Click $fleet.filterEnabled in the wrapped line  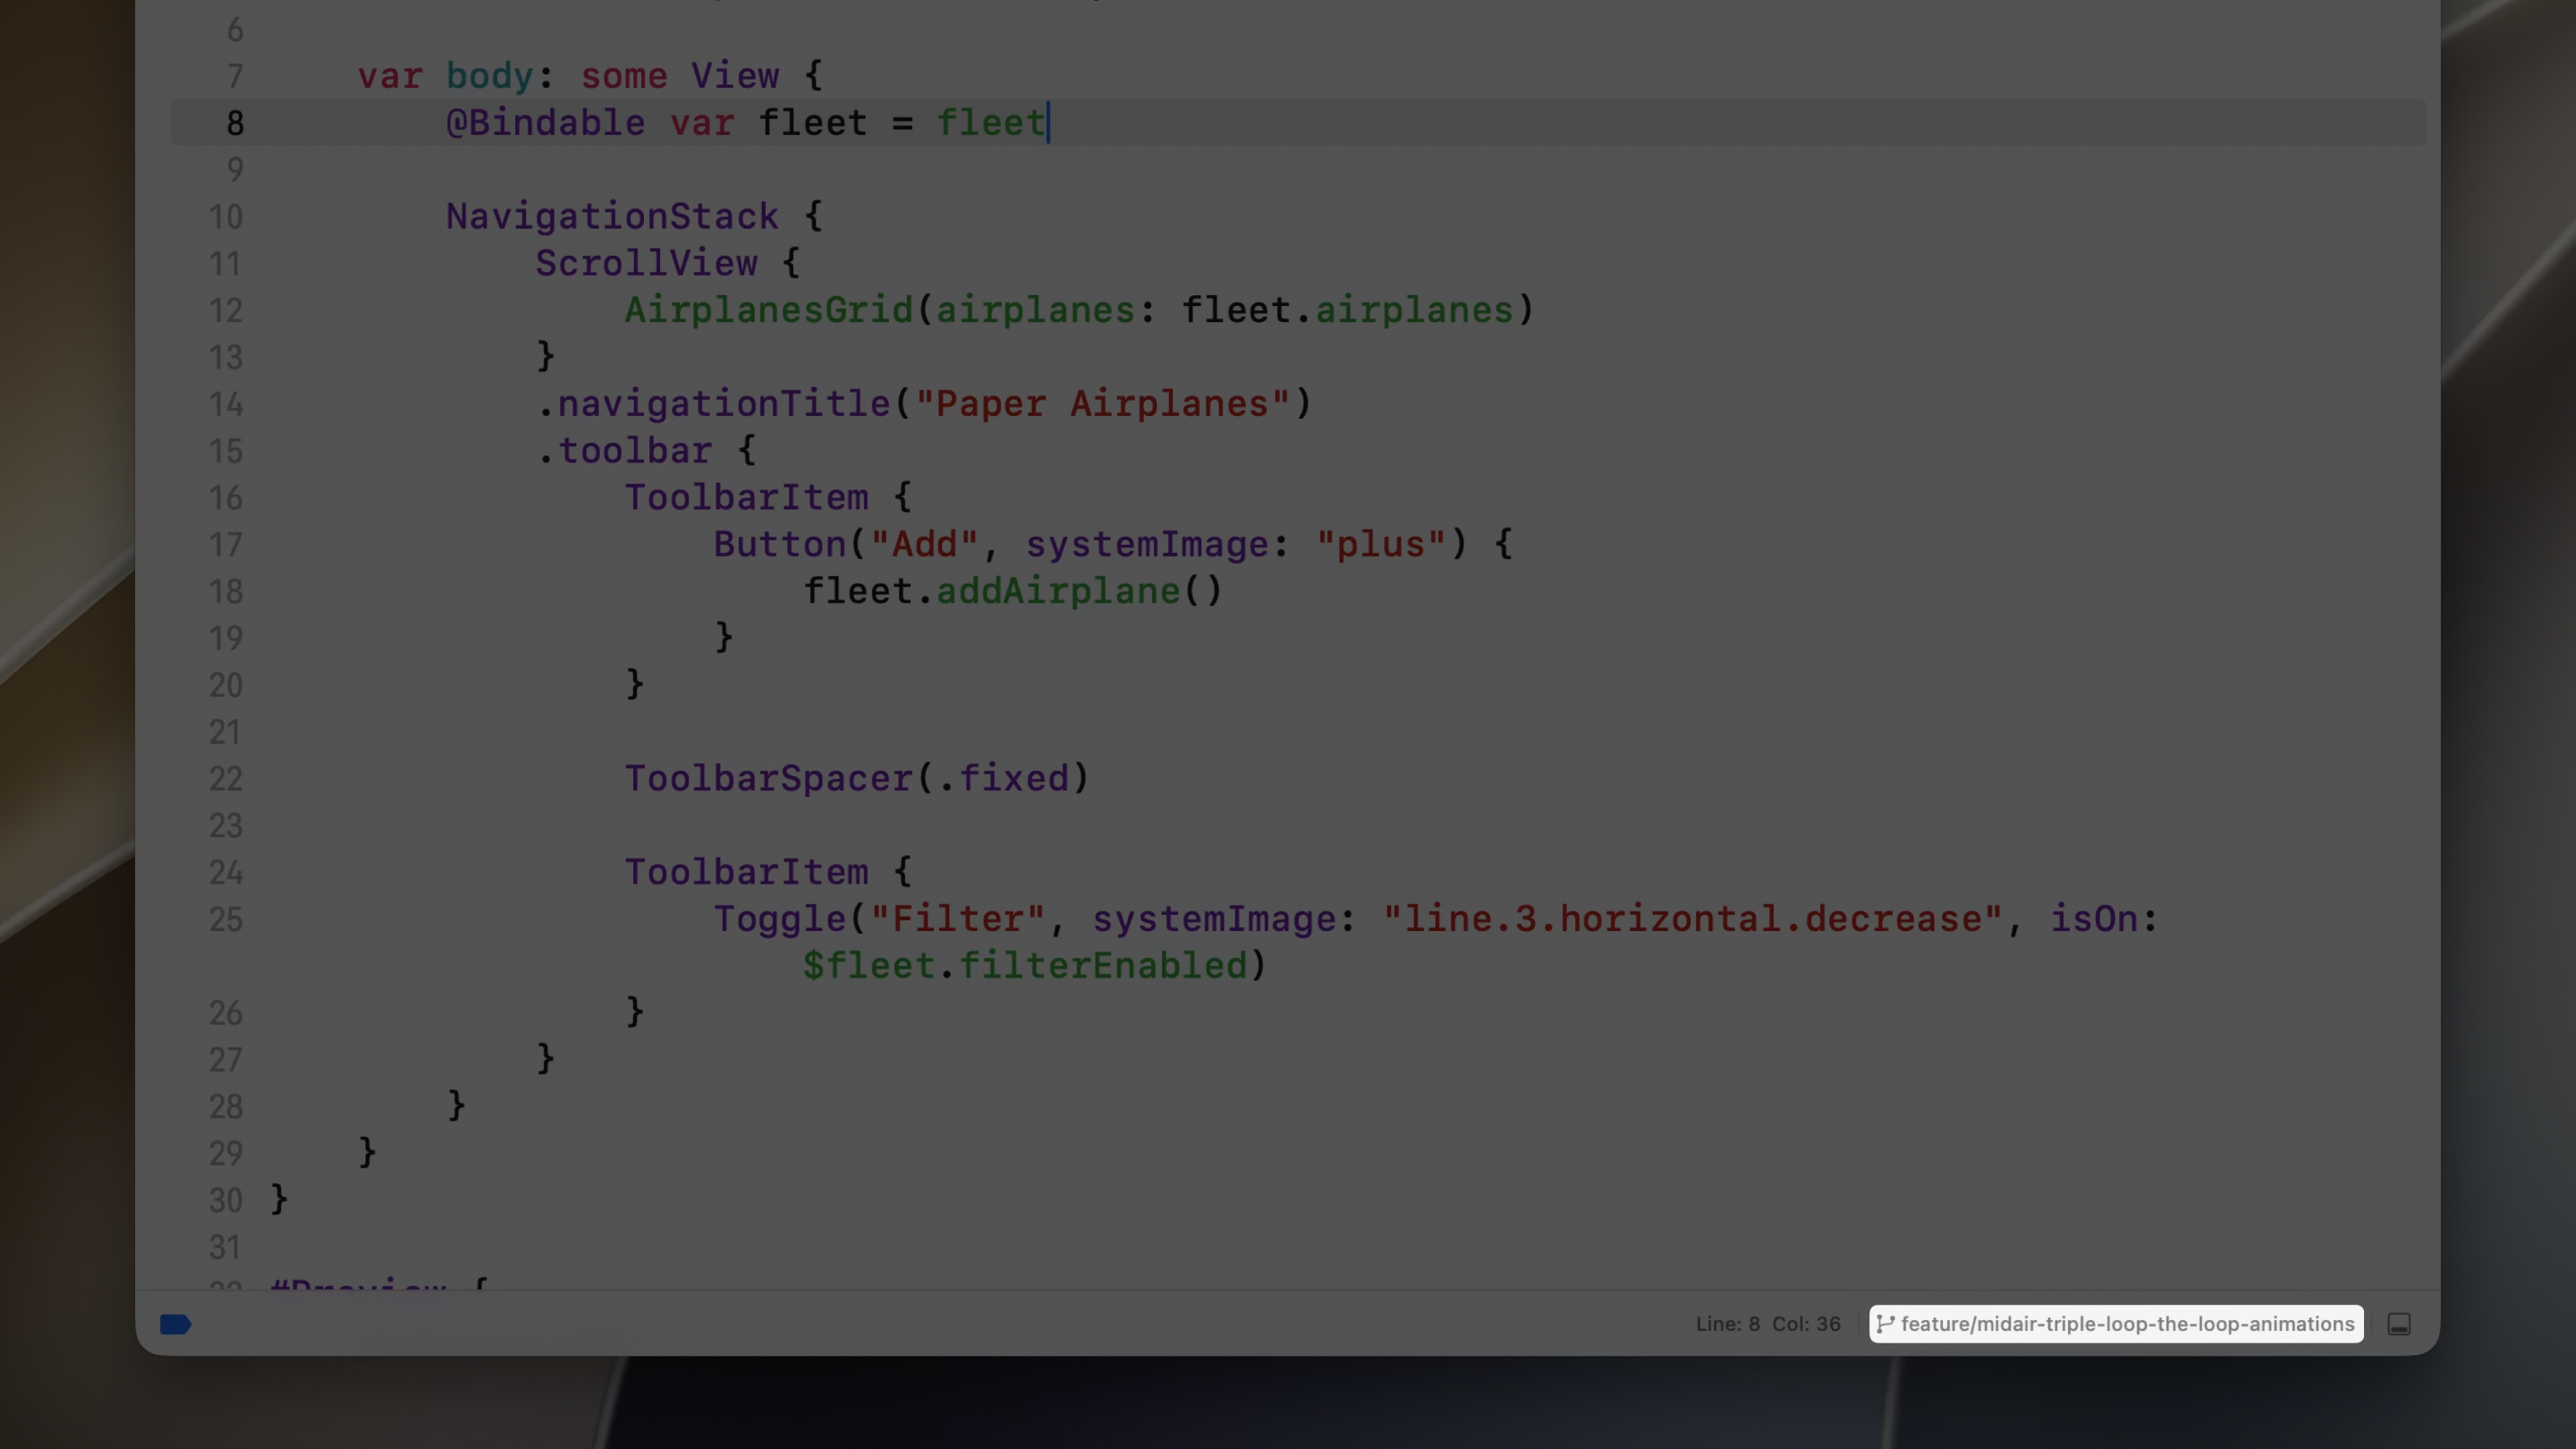(1025, 966)
